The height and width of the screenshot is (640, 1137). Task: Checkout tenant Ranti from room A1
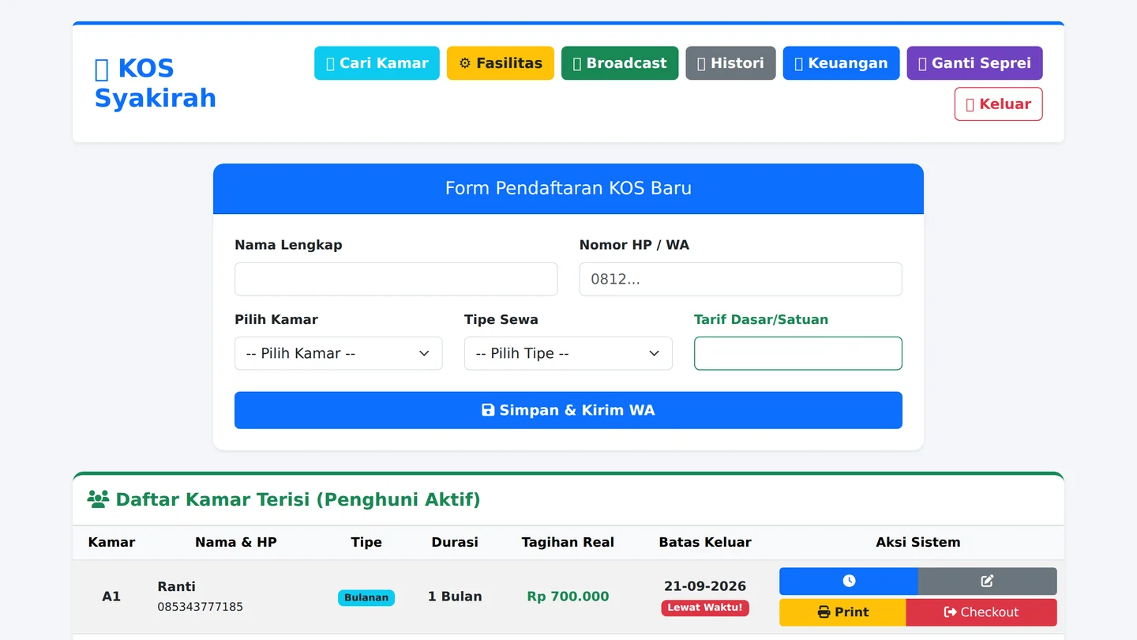tap(981, 612)
